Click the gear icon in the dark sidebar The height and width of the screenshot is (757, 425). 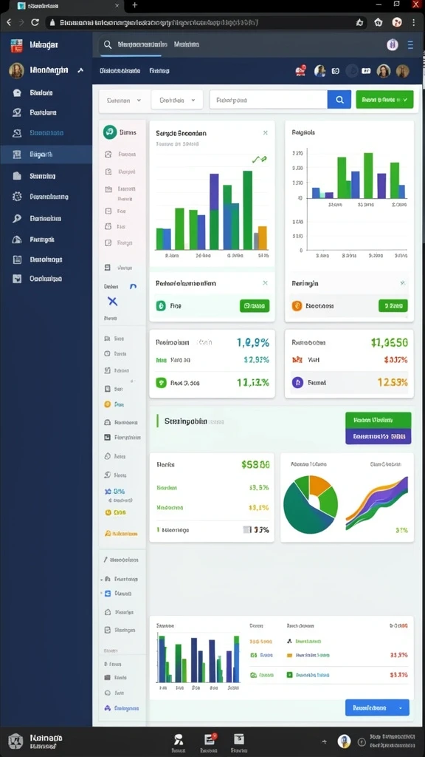pyautogui.click(x=17, y=197)
